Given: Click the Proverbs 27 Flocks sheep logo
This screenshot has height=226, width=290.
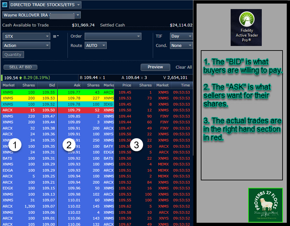Looking at the screenshot, I should 265,205.
